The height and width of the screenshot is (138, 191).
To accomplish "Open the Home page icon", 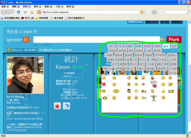I will [32, 12].
